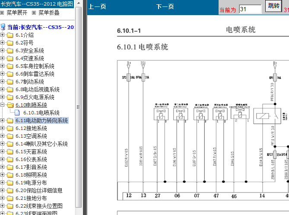Click the folder icon for 6.1介绍
The height and width of the screenshot is (215, 289).
point(10,35)
